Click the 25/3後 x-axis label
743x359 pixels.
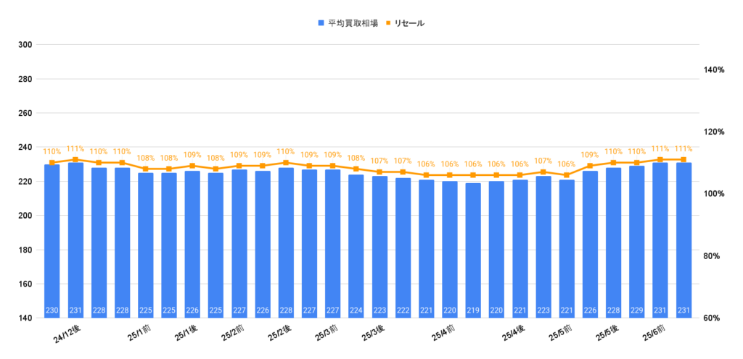click(x=374, y=334)
